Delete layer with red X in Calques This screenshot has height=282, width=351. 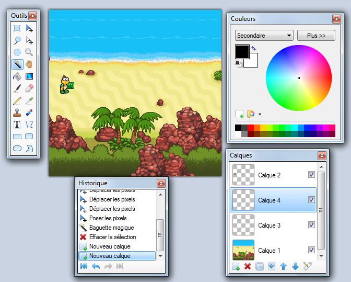click(x=248, y=266)
